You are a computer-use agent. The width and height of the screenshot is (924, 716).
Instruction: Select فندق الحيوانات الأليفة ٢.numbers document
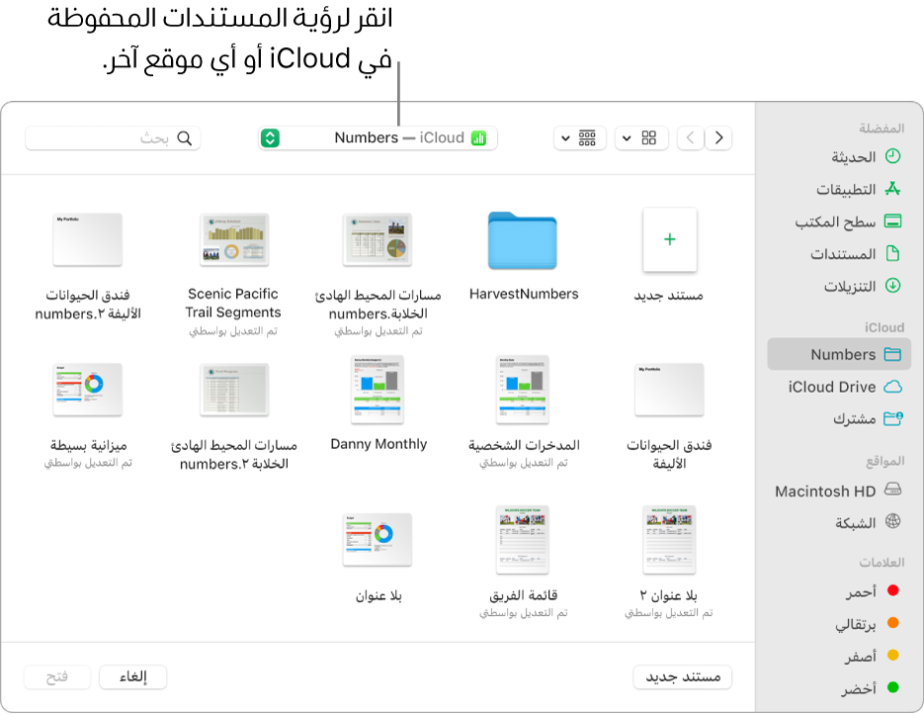[88, 240]
